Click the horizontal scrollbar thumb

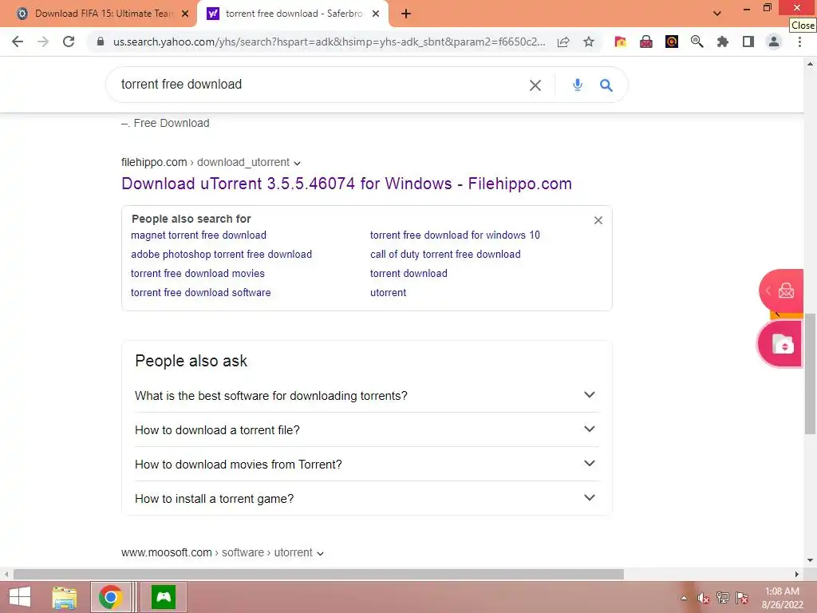click(x=318, y=575)
